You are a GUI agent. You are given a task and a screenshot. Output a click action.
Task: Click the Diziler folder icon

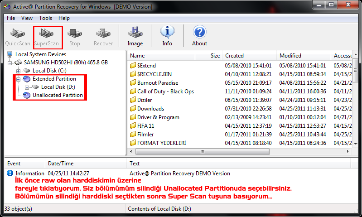[133, 100]
